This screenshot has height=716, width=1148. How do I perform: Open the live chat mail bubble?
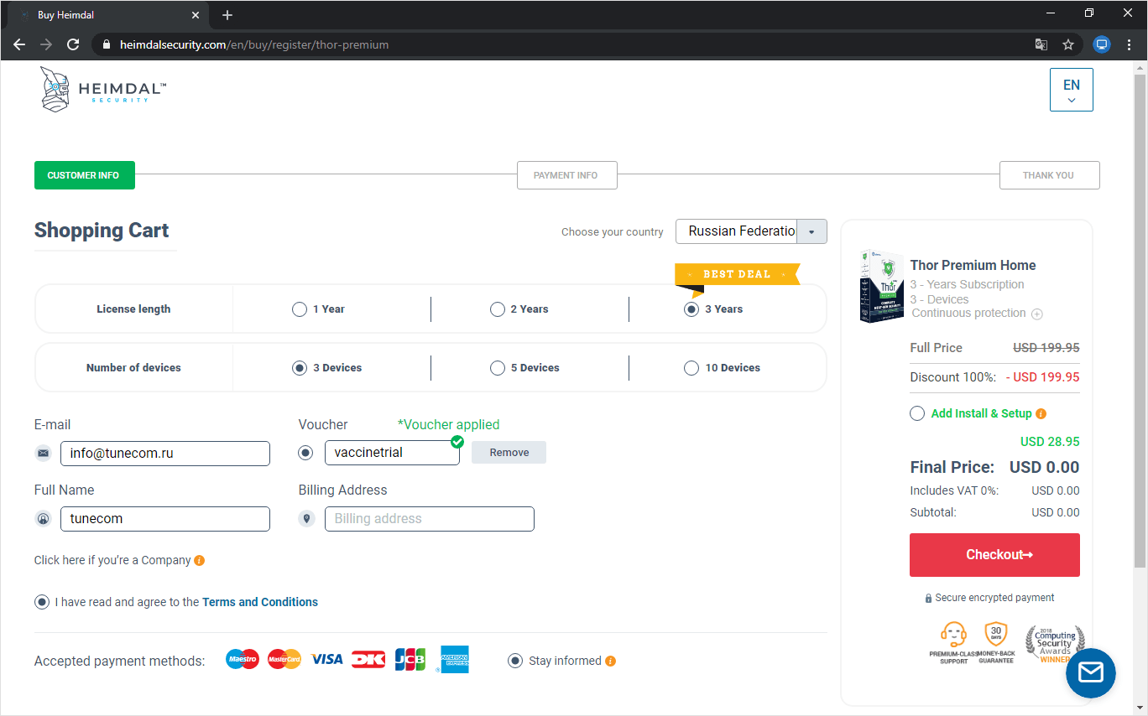(x=1090, y=672)
